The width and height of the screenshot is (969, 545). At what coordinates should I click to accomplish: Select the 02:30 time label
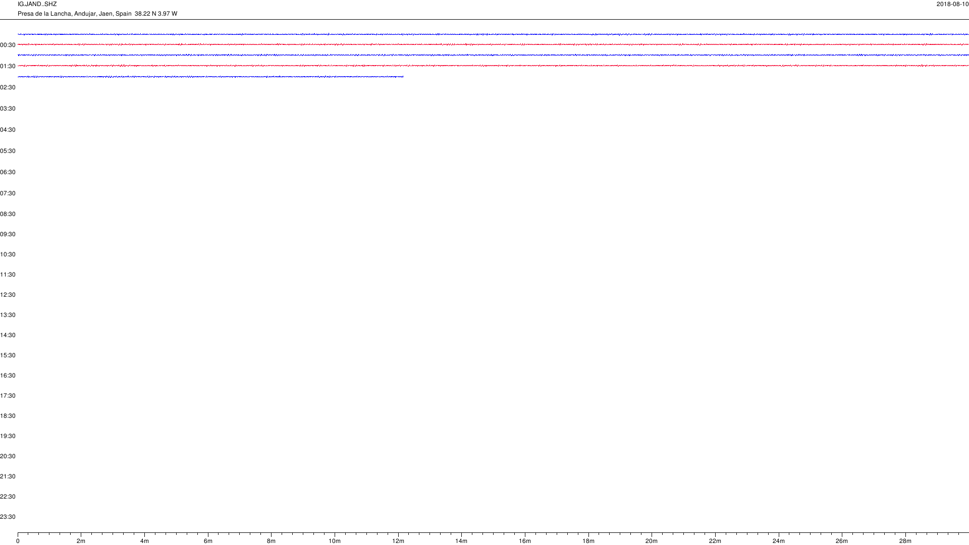8,87
